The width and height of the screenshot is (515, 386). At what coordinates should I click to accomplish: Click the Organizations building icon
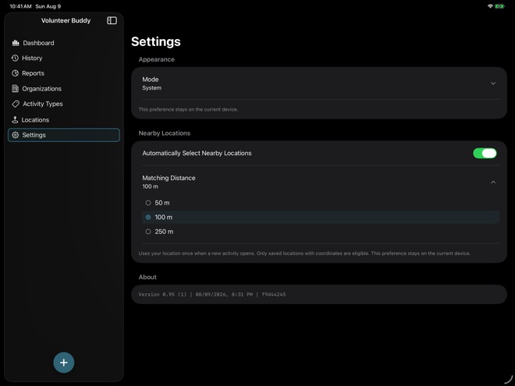pyautogui.click(x=15, y=89)
